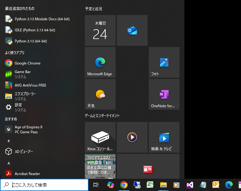Click the ここに入力して検索 search box
The height and width of the screenshot is (191, 241).
[x=46, y=185]
